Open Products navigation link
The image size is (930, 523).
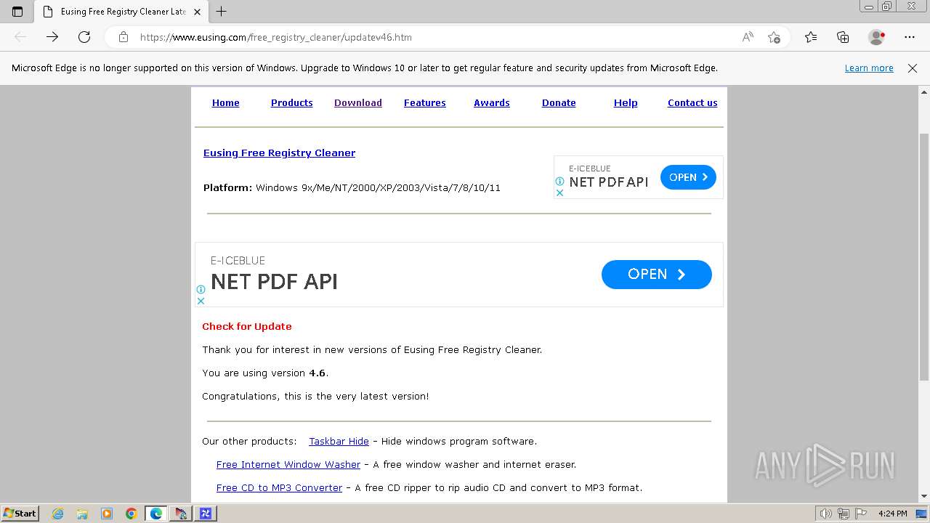pos(291,103)
